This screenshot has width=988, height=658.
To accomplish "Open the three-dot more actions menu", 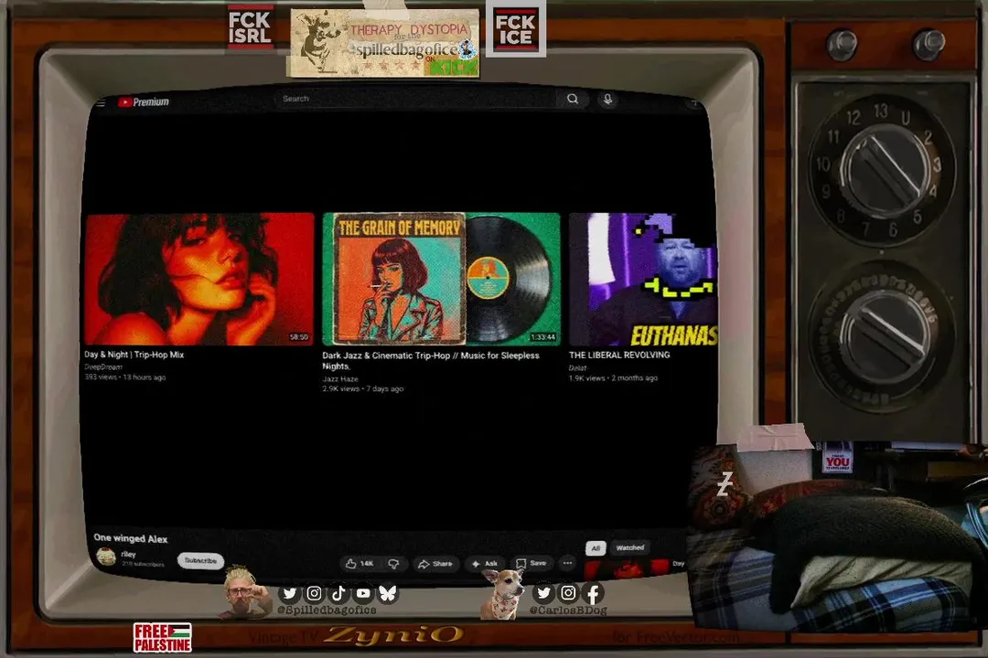I will tap(568, 563).
